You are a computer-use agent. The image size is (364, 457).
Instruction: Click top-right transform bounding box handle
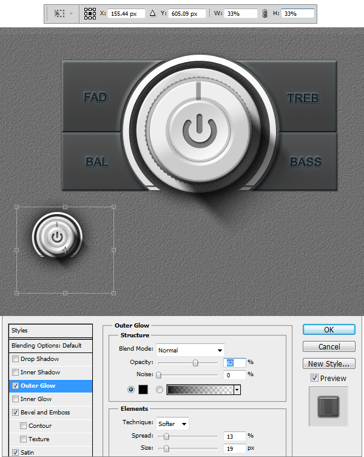114,207
